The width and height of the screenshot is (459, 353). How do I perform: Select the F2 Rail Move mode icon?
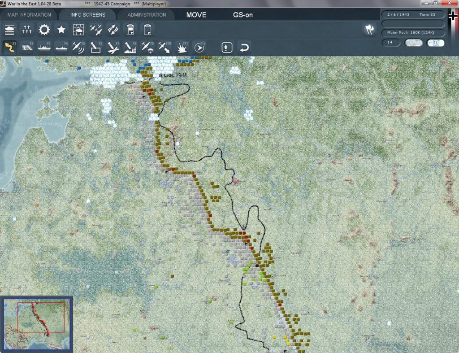pyautogui.click(x=27, y=48)
